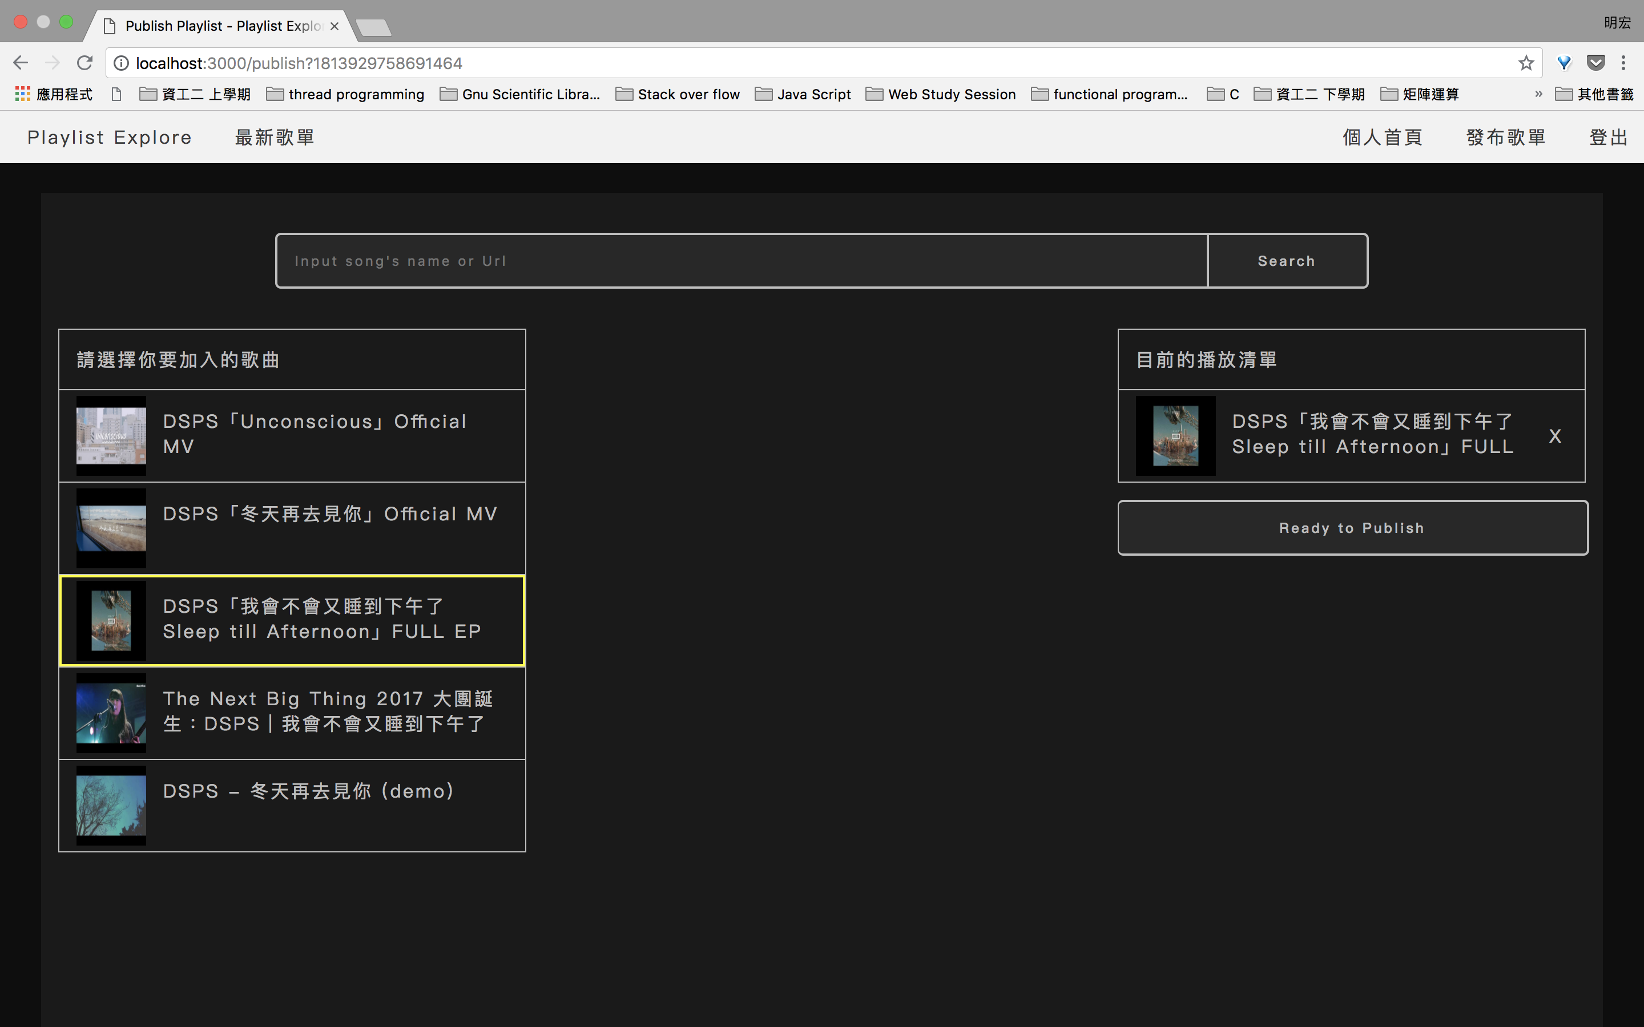Click the browser back arrow
1644x1027 pixels.
pos(21,63)
